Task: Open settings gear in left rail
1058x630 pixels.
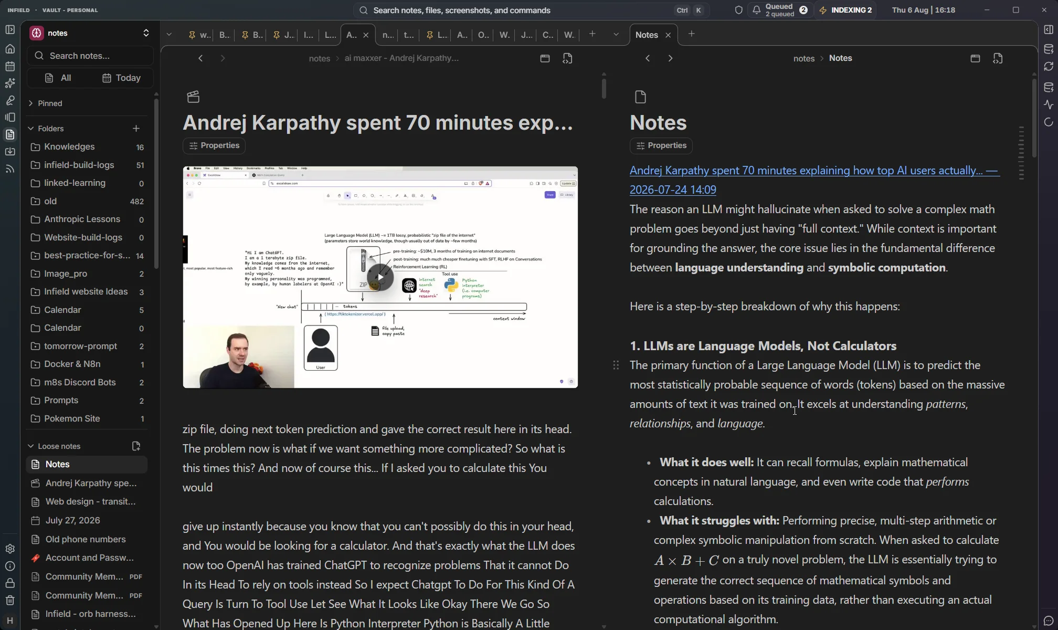Action: pos(10,549)
